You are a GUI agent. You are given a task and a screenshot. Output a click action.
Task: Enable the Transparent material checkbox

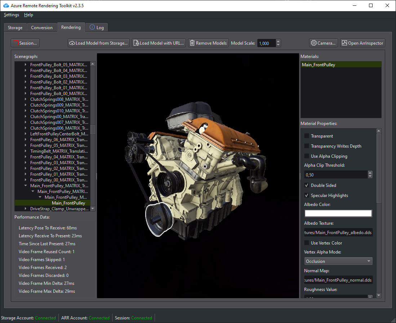tap(307, 136)
